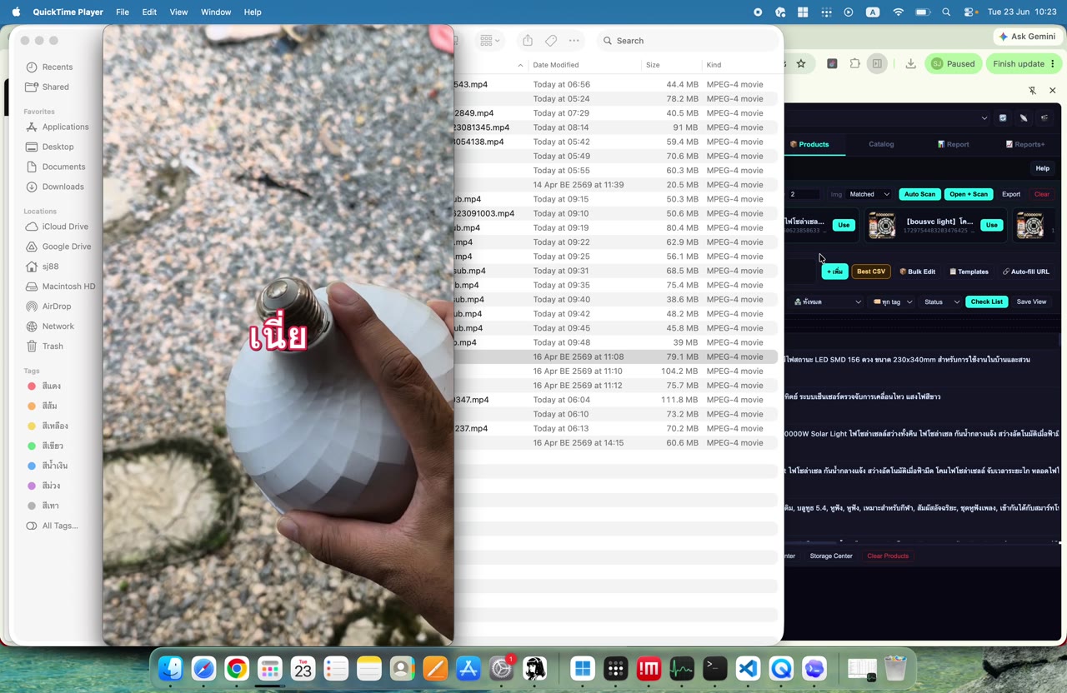
Task: Click the Ask Gemini button in Chrome
Action: click(x=1027, y=37)
